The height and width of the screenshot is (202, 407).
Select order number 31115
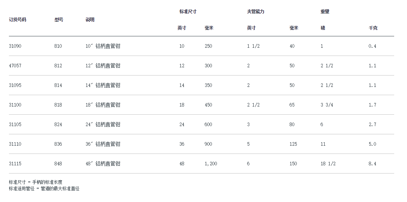(15, 164)
